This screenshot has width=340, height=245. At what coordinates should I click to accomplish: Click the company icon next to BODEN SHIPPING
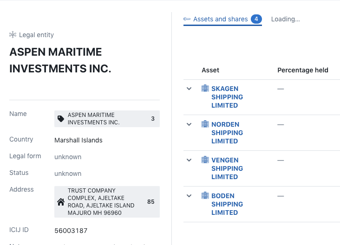[x=205, y=196]
